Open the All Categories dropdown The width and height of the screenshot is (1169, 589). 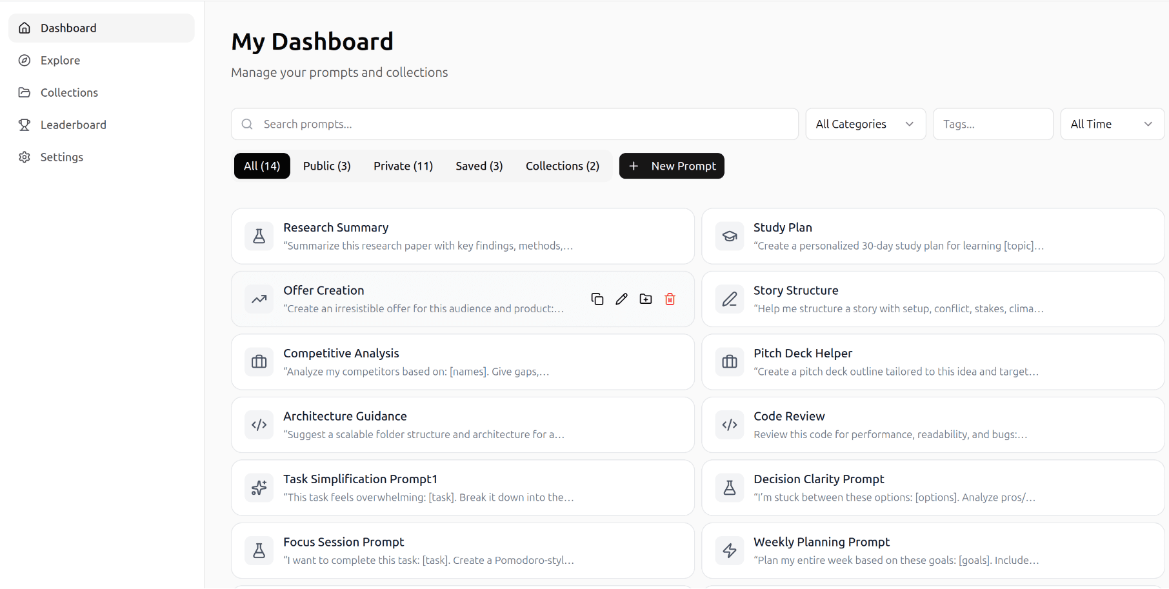click(x=865, y=124)
